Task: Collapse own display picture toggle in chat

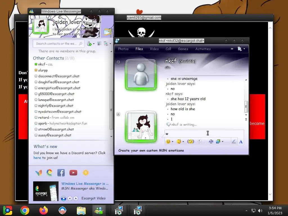Action: click(118, 114)
